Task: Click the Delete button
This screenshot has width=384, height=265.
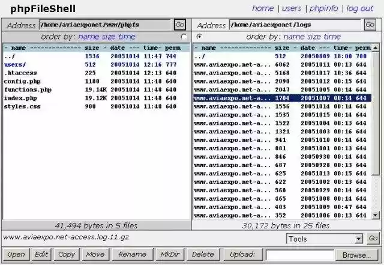Action: pos(203,254)
